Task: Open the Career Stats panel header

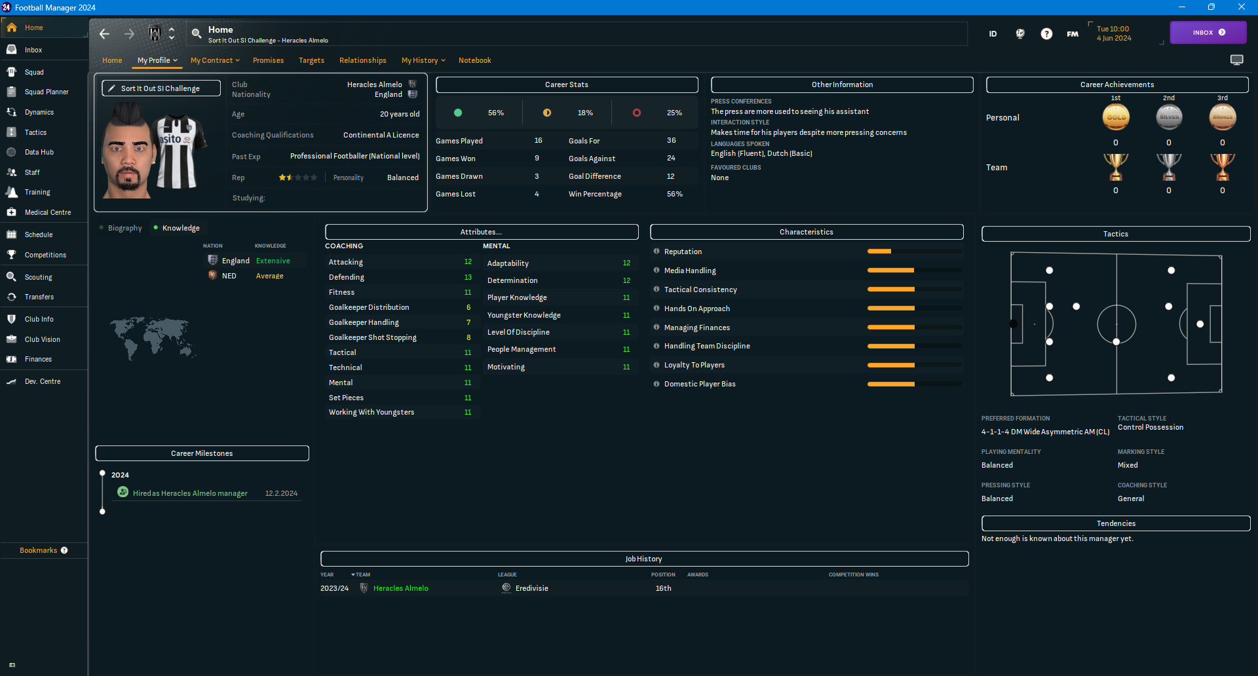Action: (x=567, y=84)
